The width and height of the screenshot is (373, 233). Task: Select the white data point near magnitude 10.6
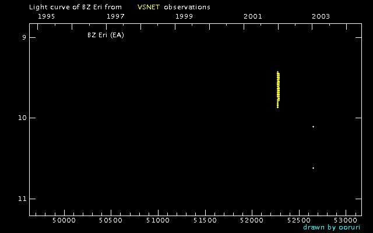tap(314, 168)
